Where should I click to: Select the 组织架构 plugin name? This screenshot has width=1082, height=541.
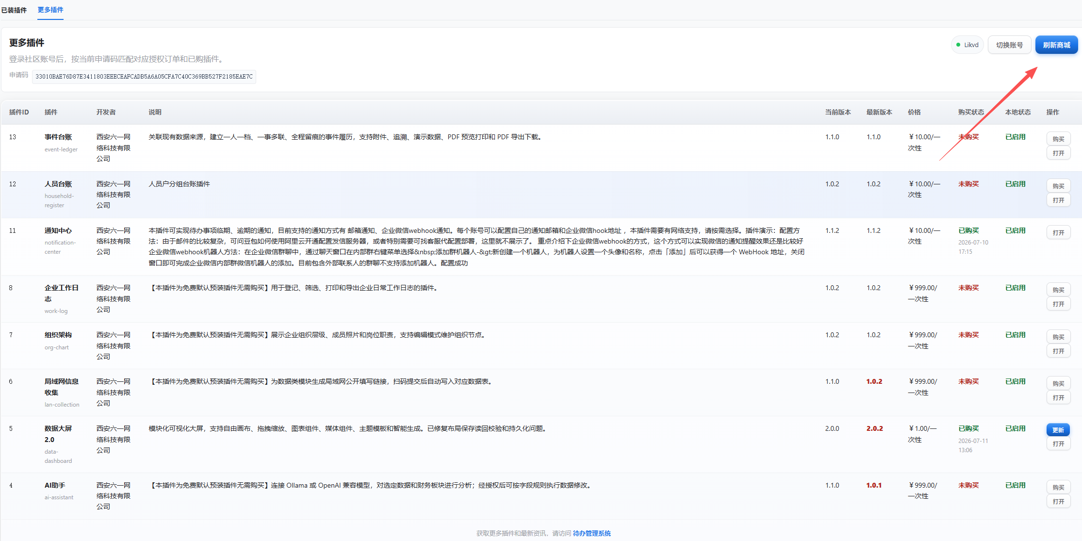(58, 335)
